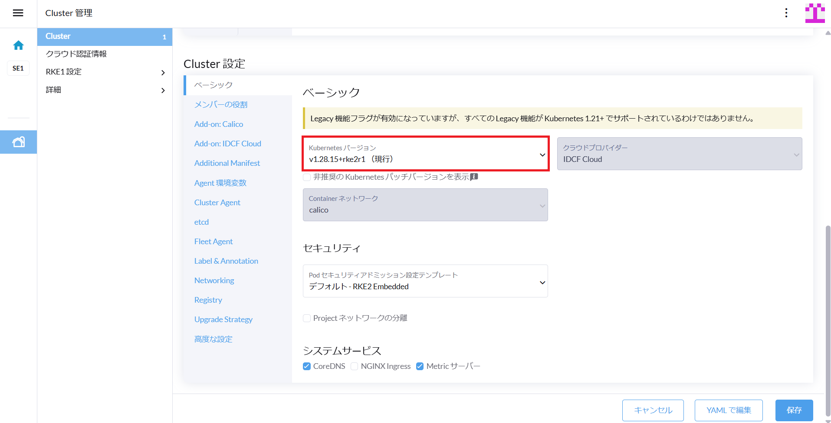Click the システムサービス section heading

coord(342,351)
